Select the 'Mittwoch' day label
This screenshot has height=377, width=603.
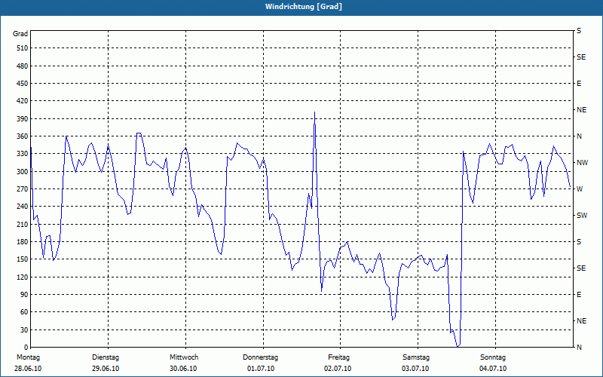pyautogui.click(x=184, y=357)
